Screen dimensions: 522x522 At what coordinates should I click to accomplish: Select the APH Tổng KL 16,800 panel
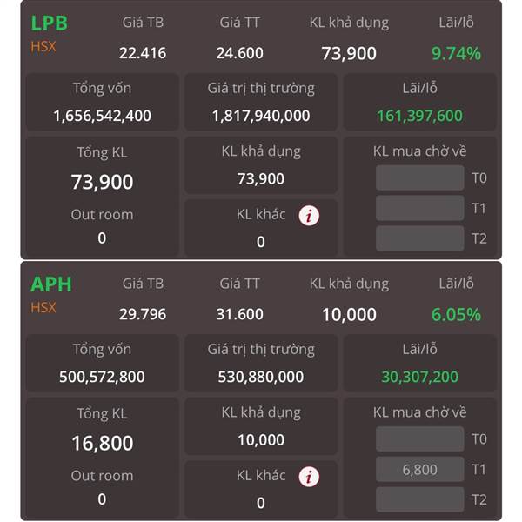102,457
